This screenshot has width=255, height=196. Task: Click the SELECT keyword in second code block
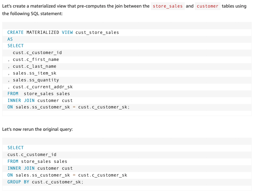pos(15,148)
